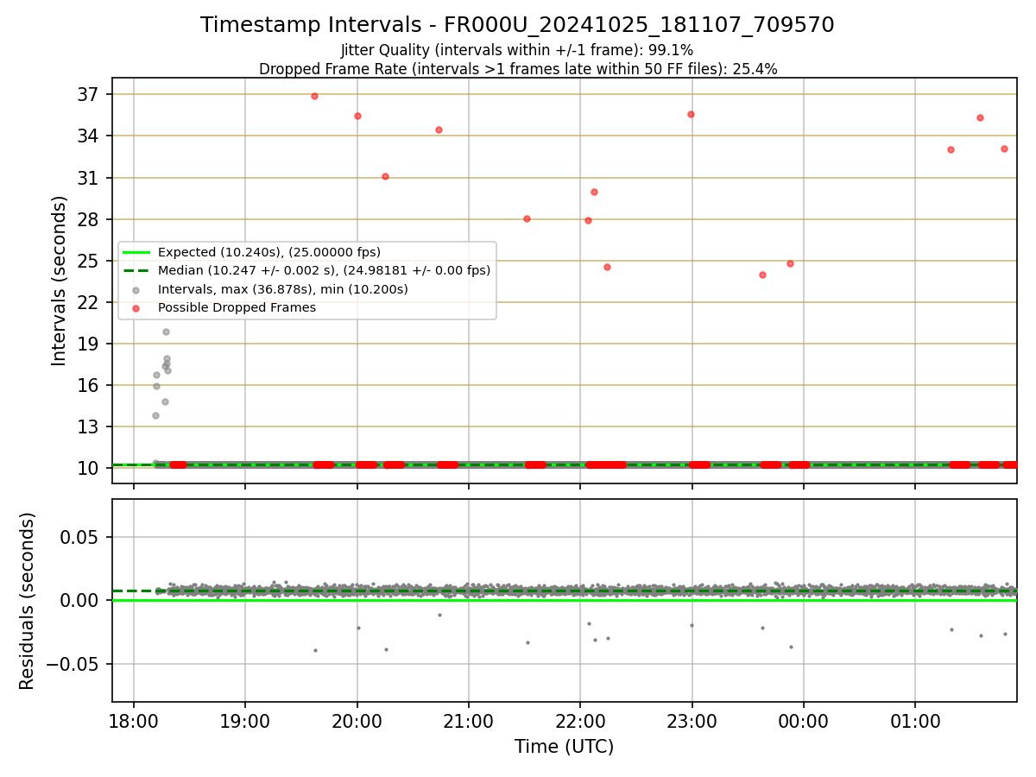Click the '37' y-axis tick label

(x=90, y=94)
